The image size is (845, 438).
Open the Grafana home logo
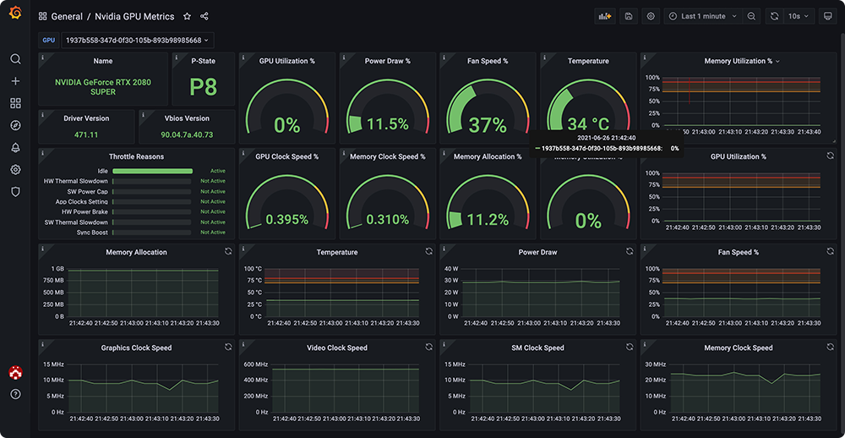tap(15, 13)
